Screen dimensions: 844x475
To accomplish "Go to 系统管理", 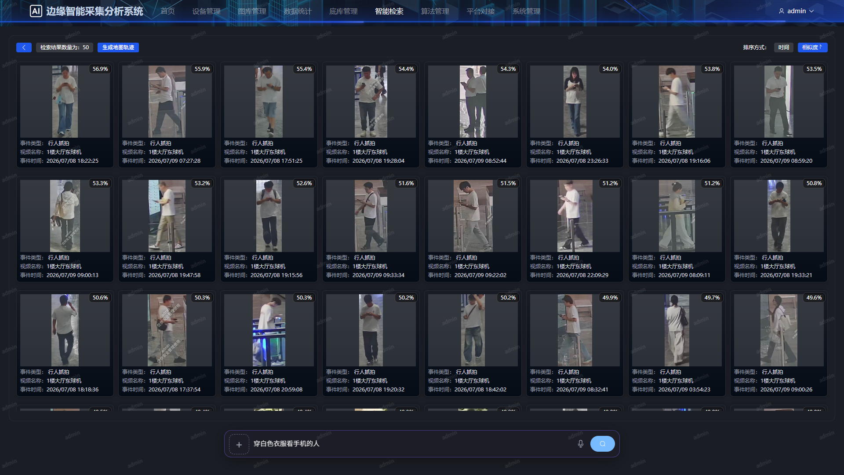I will [x=526, y=11].
